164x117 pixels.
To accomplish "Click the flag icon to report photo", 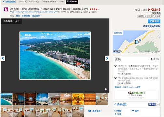I will (x=106, y=89).
